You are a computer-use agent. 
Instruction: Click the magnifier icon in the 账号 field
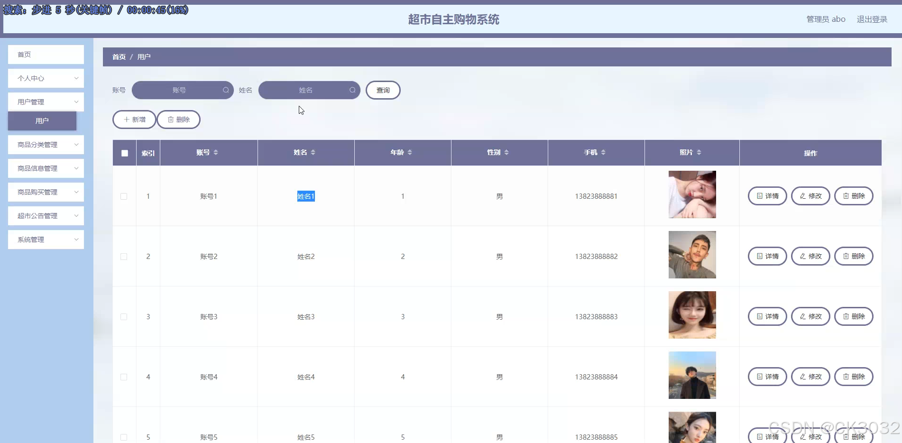(226, 90)
